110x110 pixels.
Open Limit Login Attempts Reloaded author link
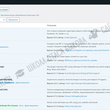pos(78,83)
